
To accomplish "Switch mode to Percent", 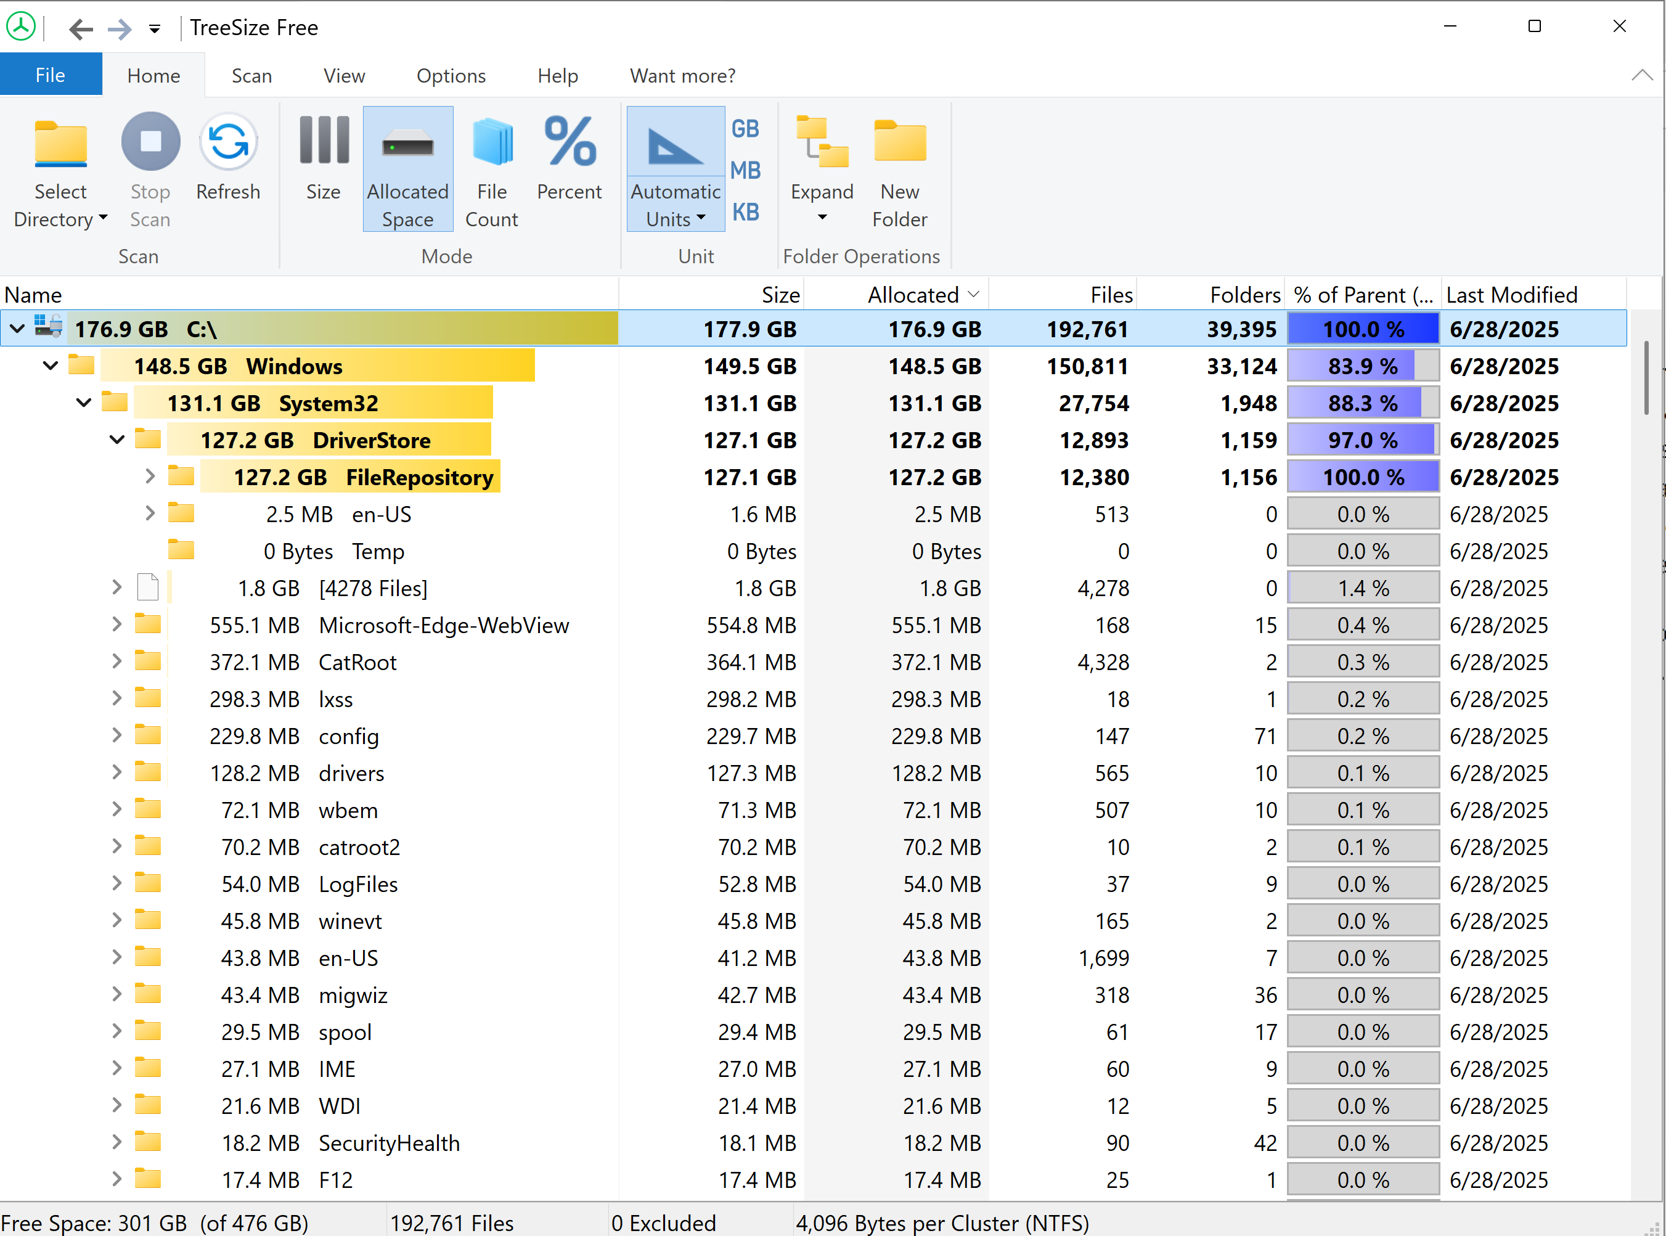I will pyautogui.click(x=570, y=158).
